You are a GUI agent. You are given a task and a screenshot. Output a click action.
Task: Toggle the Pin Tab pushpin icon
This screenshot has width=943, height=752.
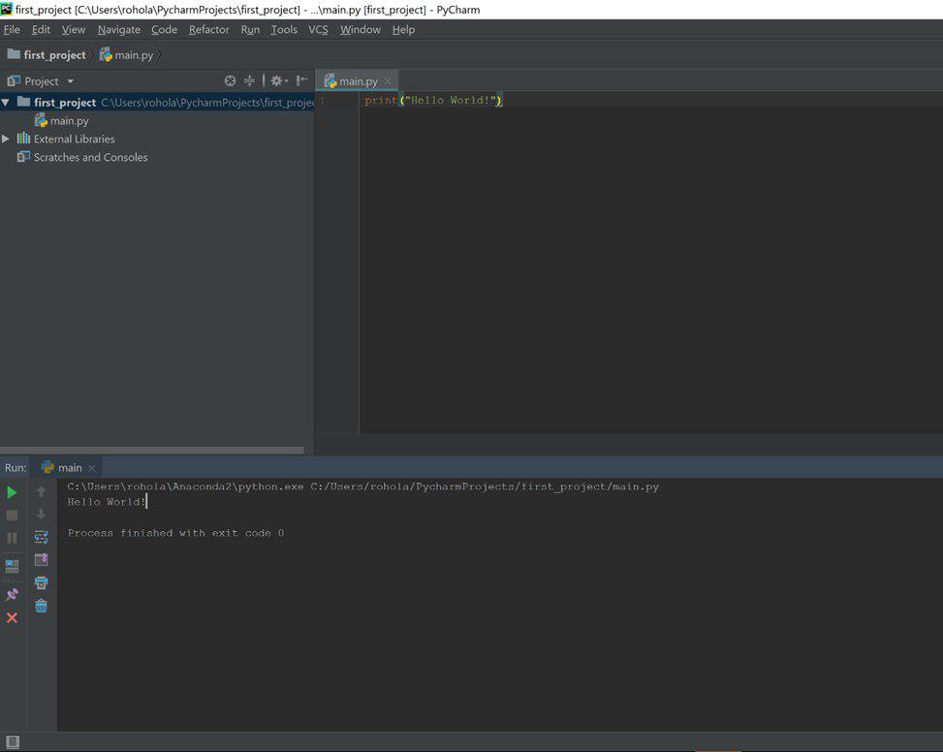12,594
